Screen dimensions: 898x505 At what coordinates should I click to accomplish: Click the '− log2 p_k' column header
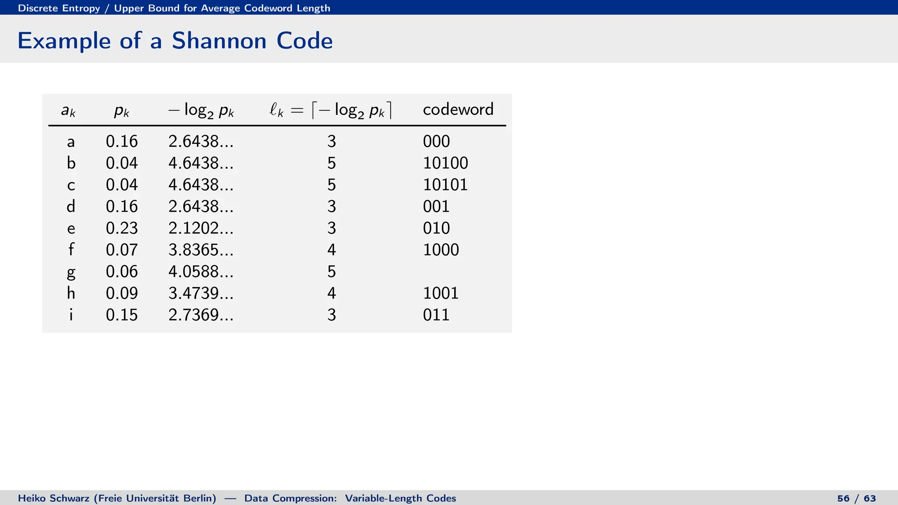pyautogui.click(x=201, y=110)
